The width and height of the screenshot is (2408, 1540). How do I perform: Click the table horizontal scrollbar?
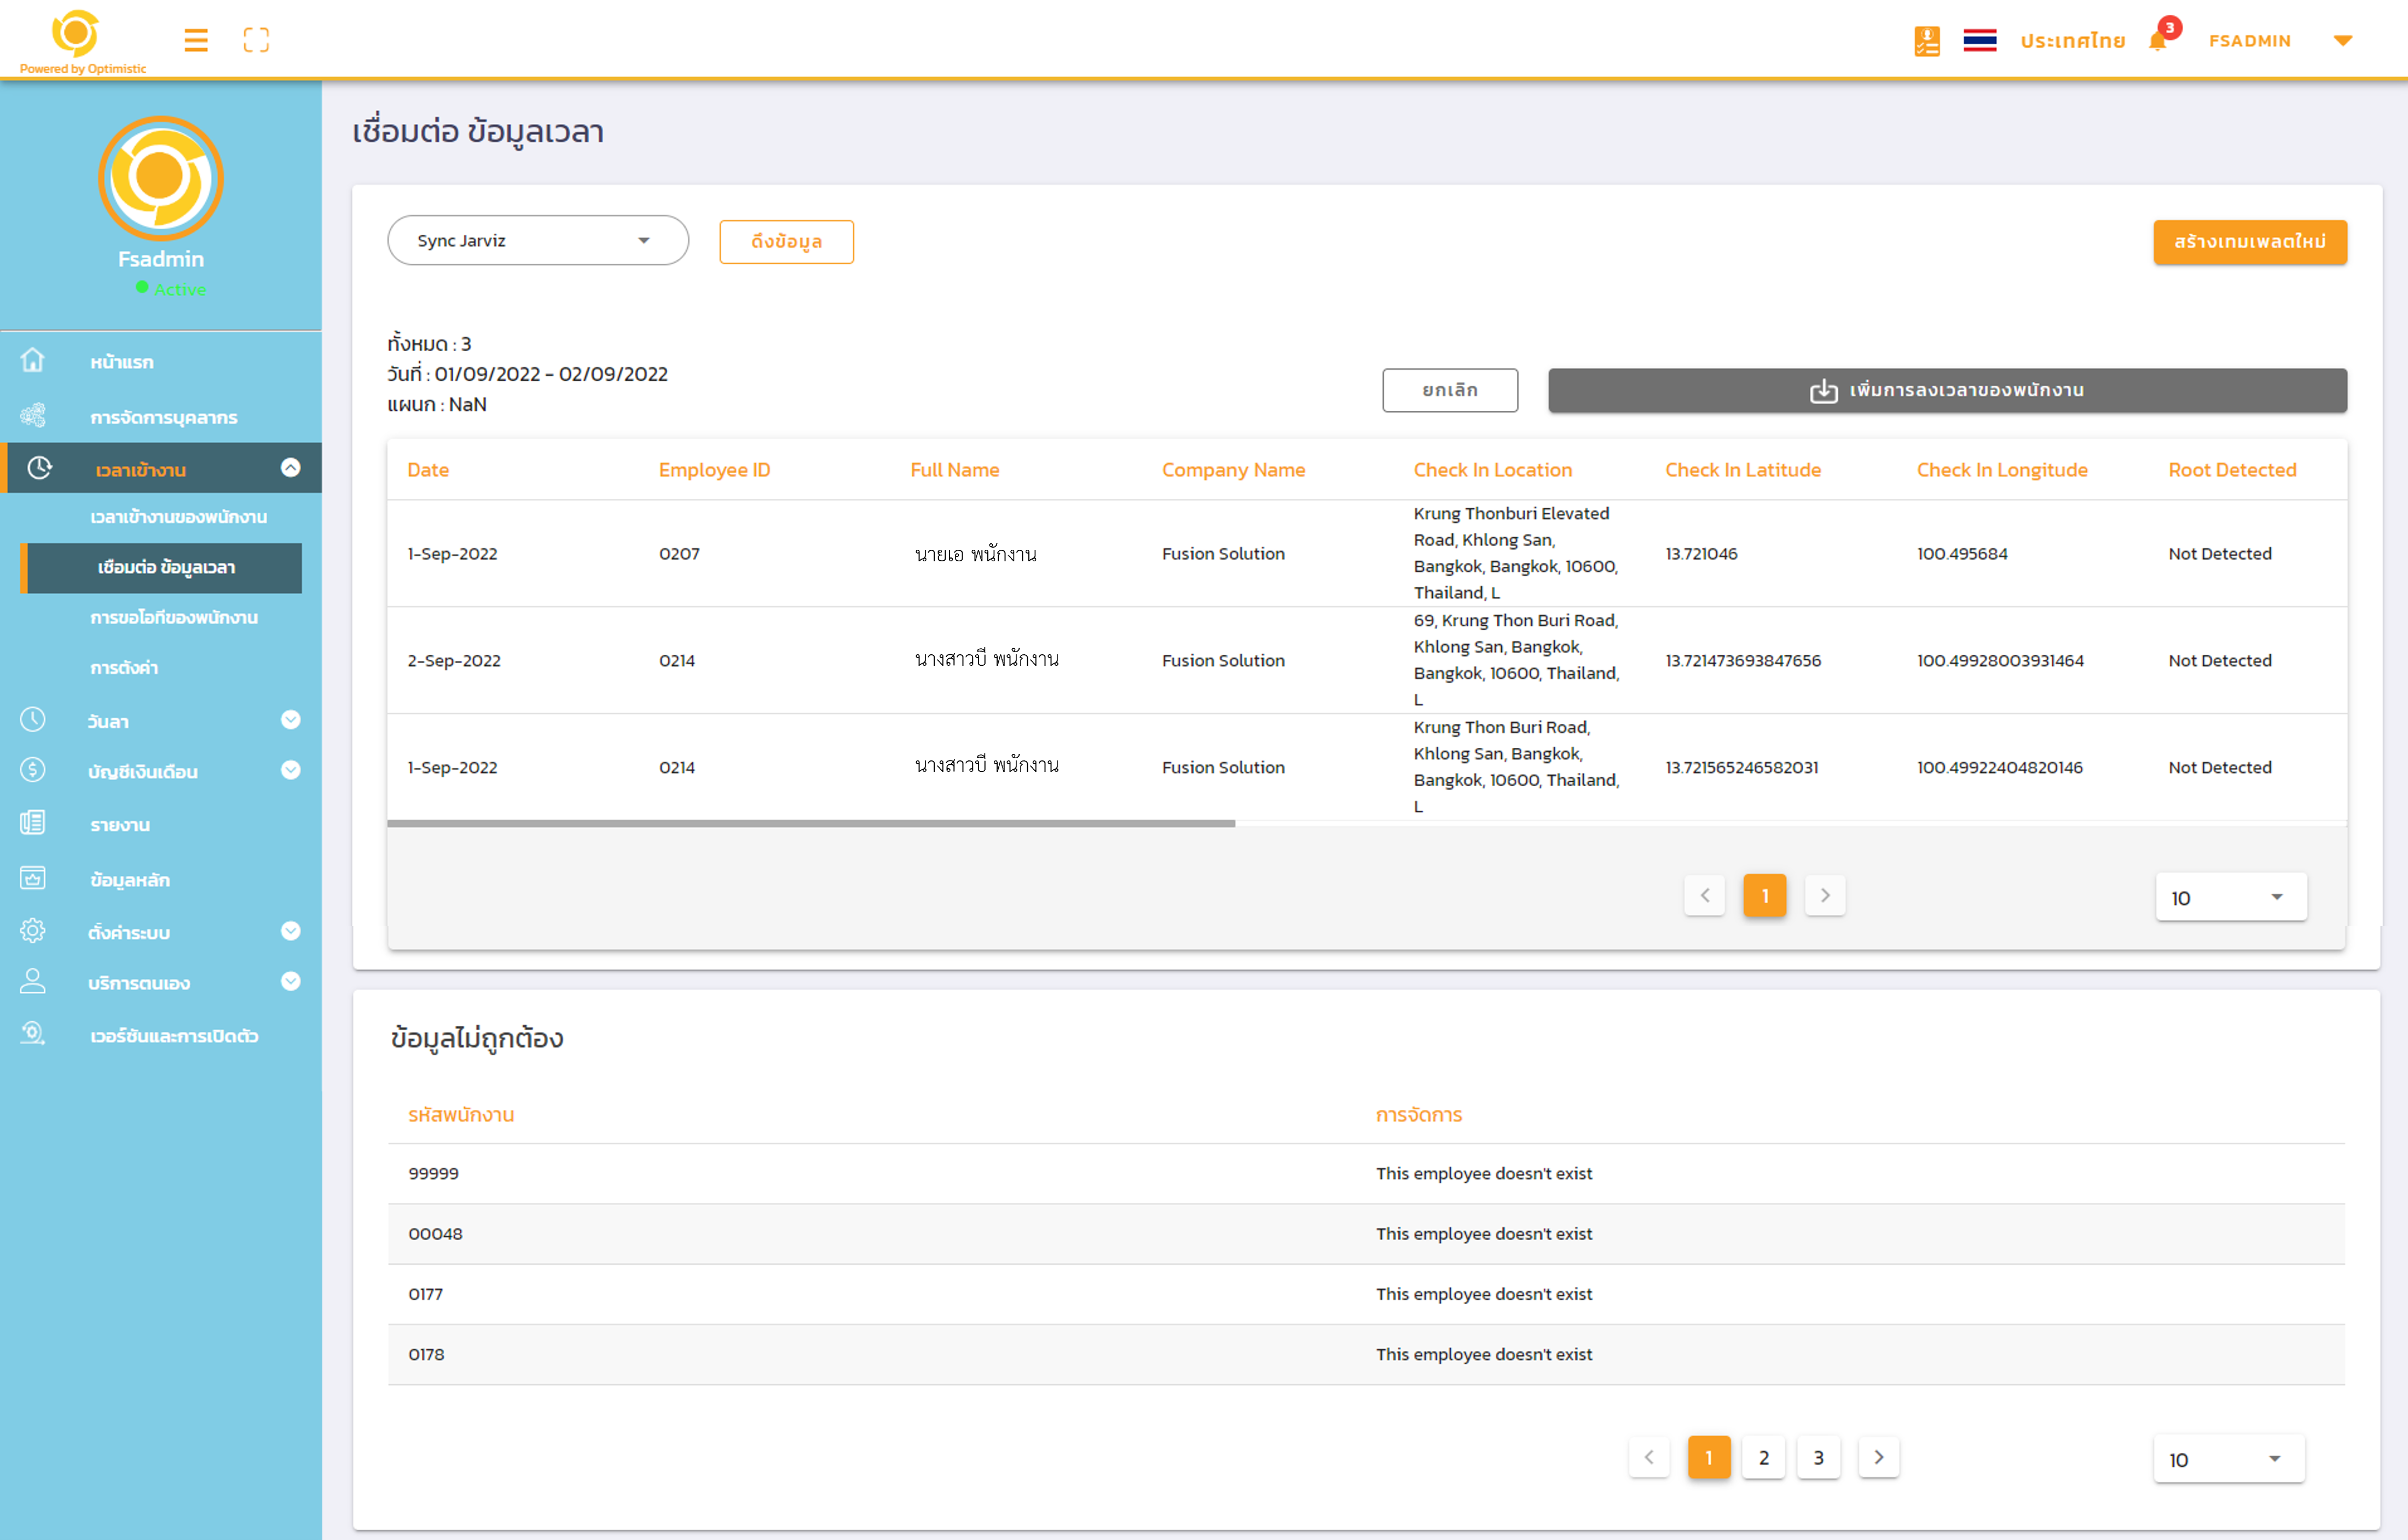tap(812, 823)
